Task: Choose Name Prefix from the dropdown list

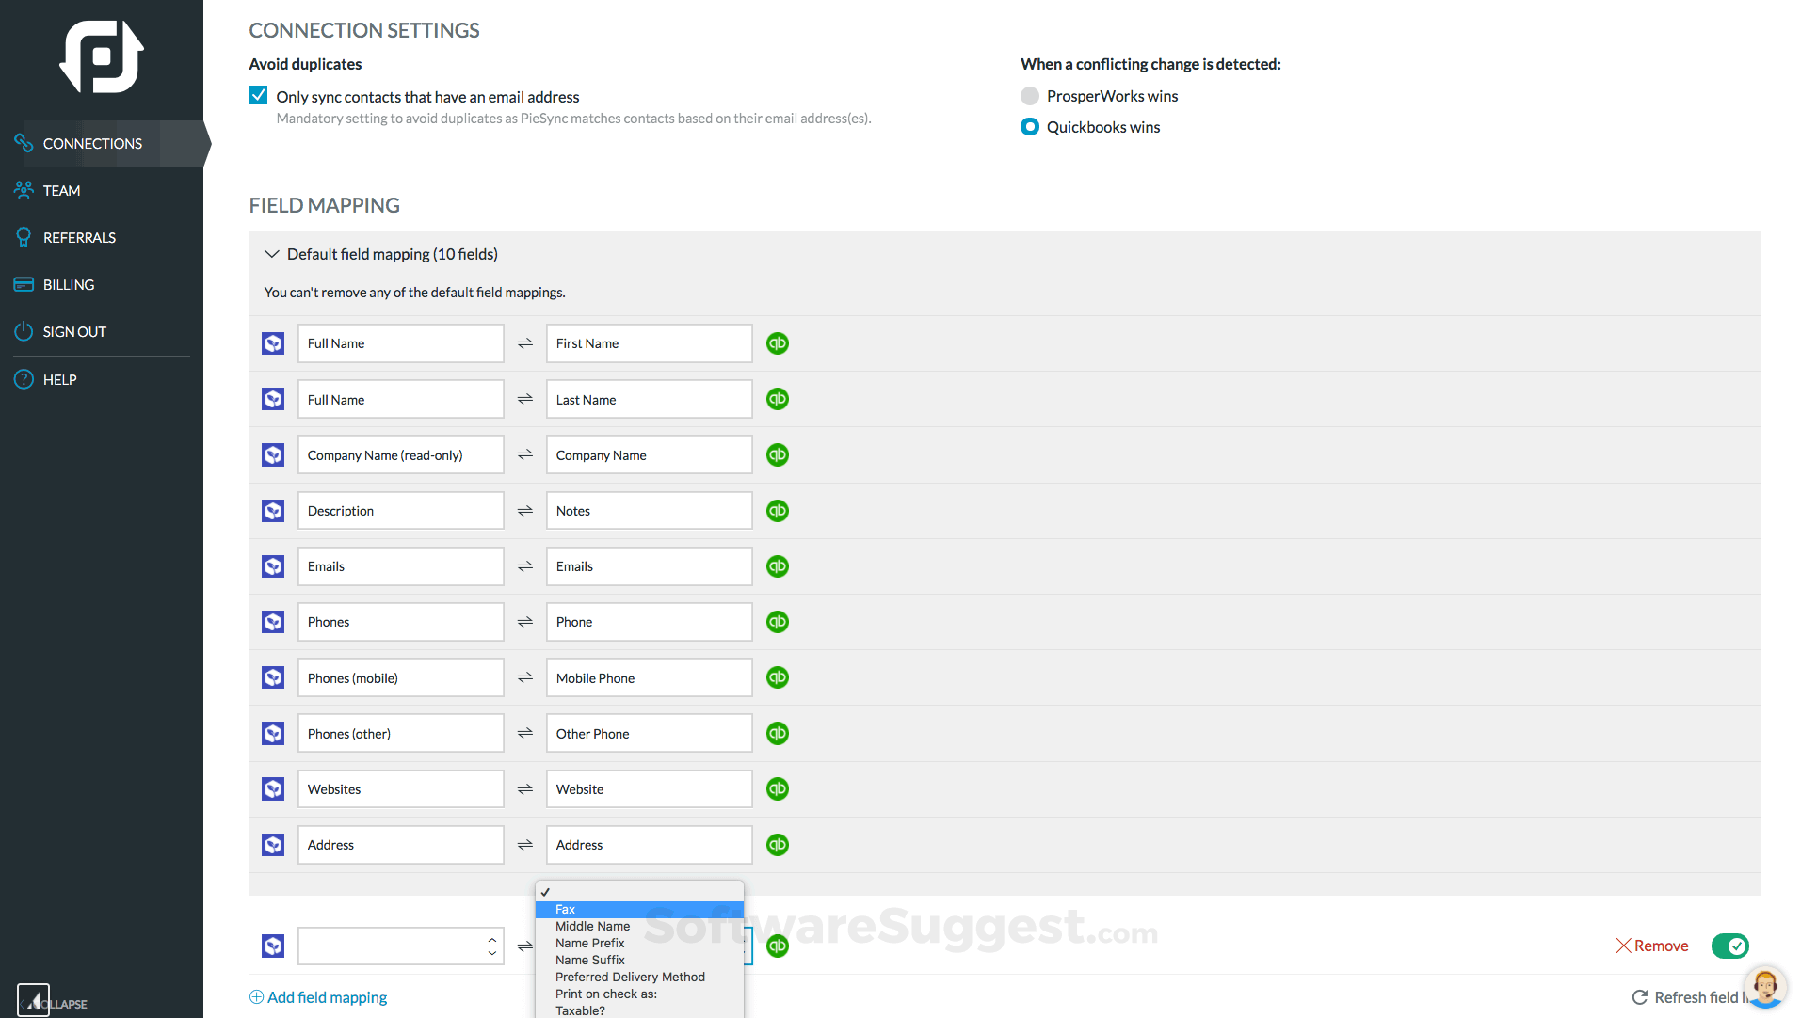Action: 639,943
